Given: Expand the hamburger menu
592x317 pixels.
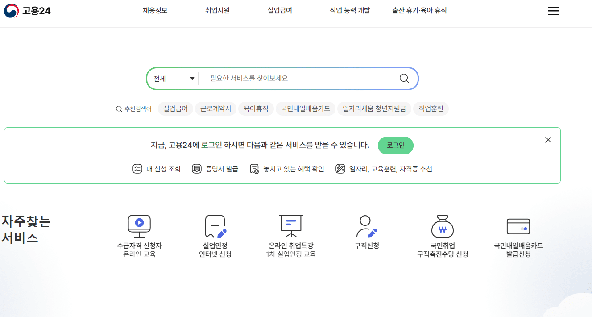Looking at the screenshot, I should pos(553,11).
